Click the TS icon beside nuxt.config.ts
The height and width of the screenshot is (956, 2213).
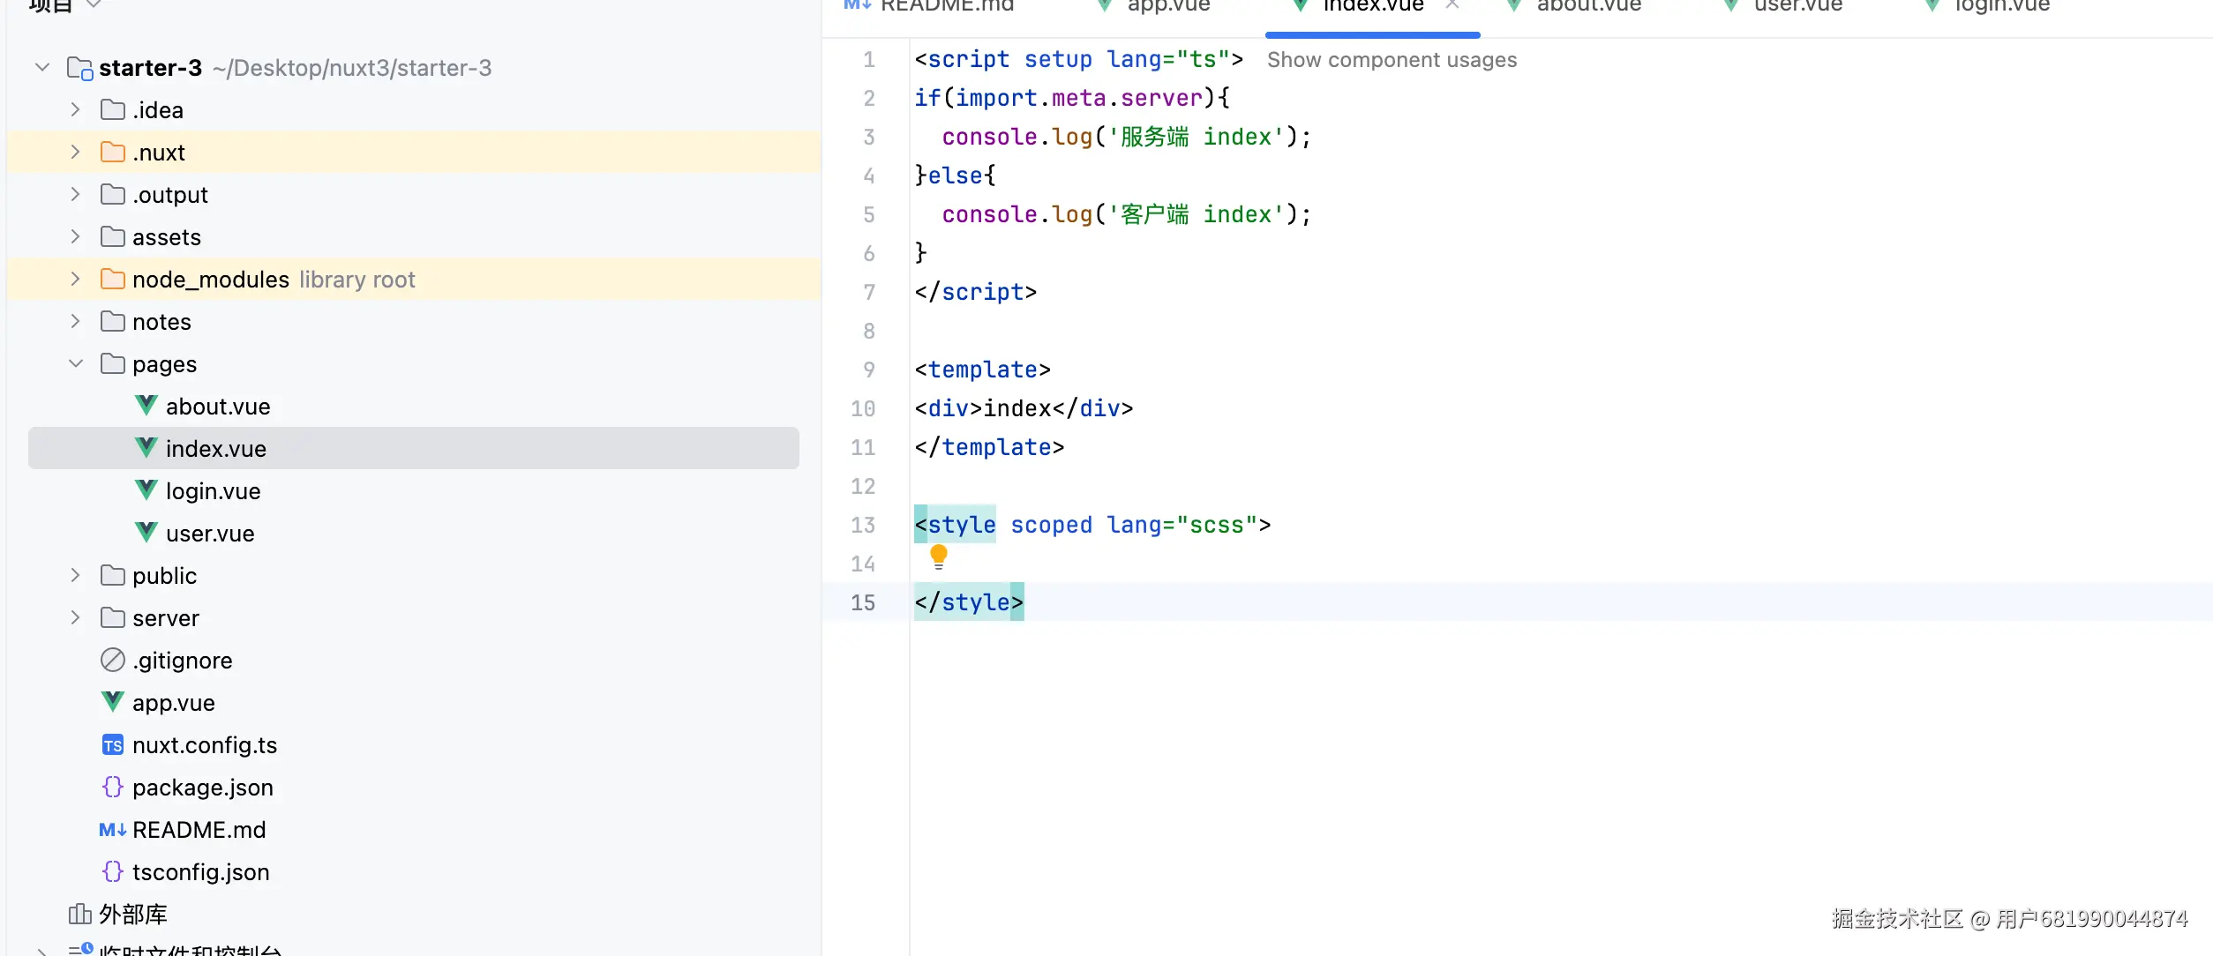(x=112, y=745)
